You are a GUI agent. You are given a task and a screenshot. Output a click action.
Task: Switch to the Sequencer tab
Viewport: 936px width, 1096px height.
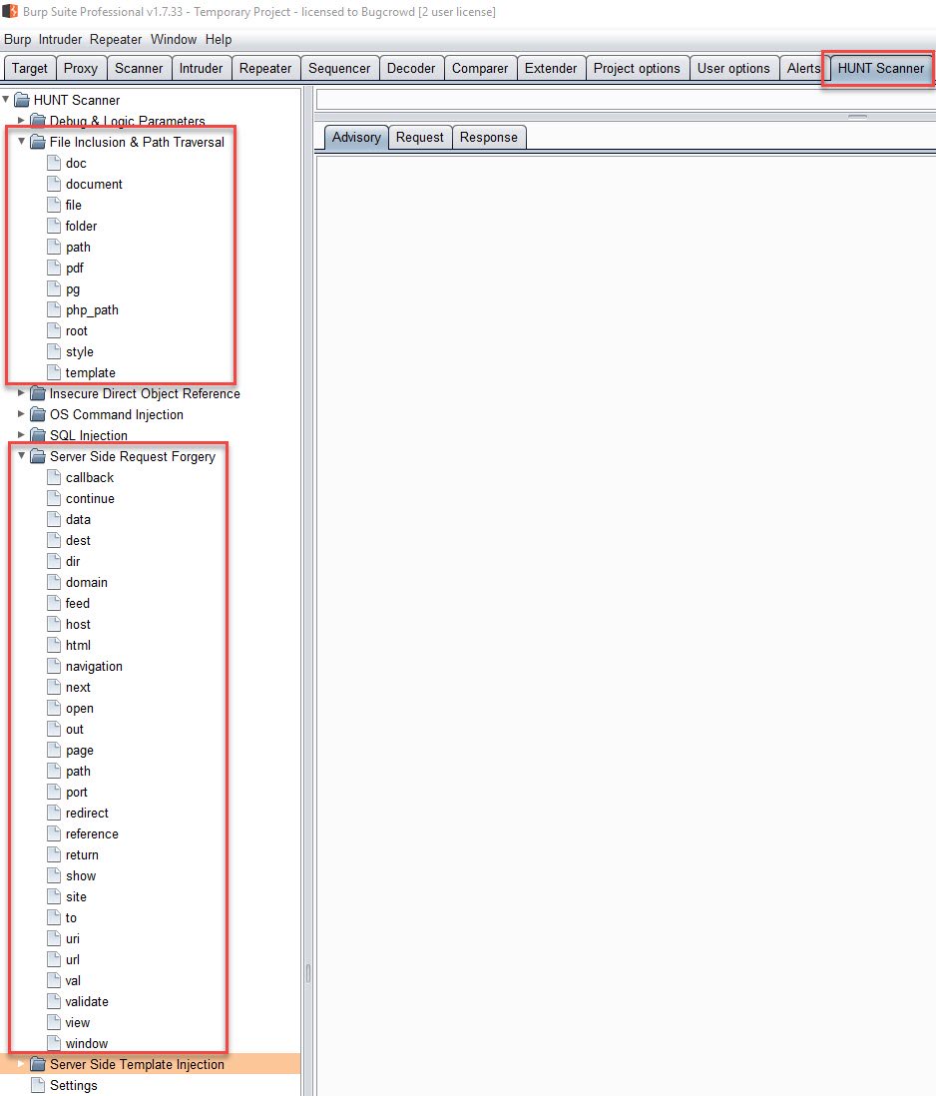[339, 69]
